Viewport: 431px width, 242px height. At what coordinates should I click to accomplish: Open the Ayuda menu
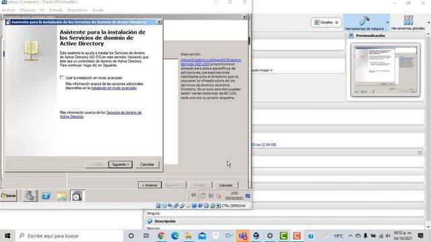[98, 10]
